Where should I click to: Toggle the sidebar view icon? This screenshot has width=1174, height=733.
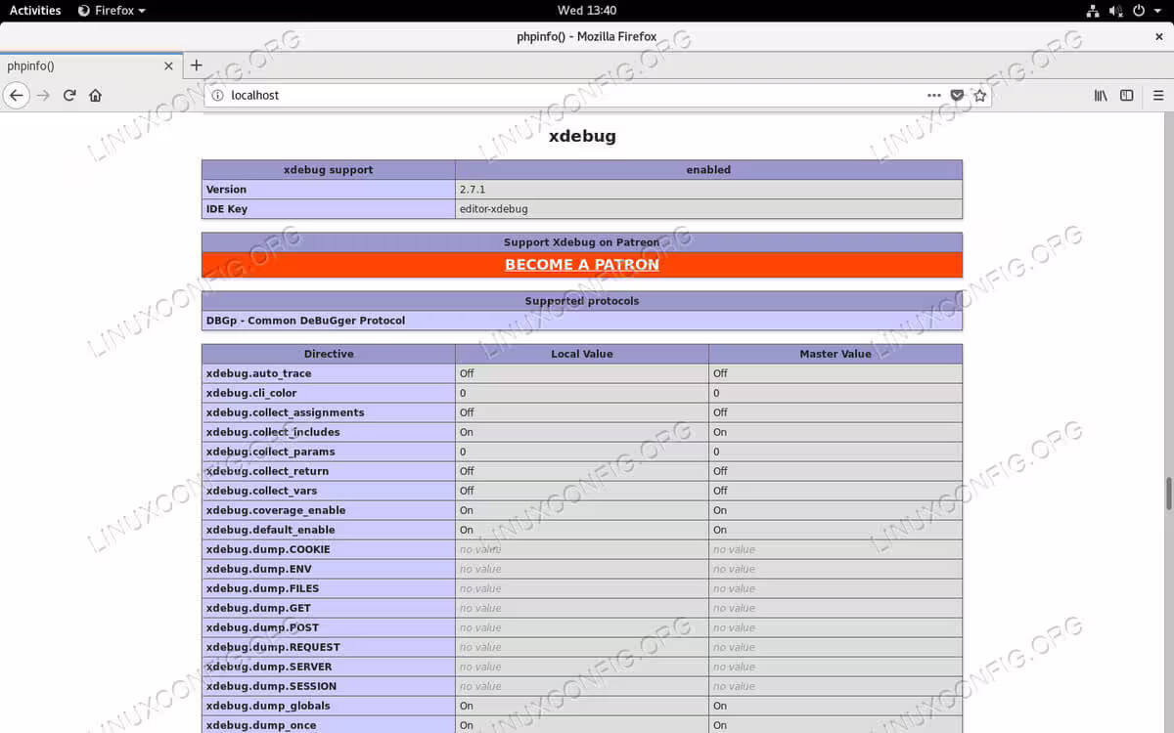coord(1127,96)
